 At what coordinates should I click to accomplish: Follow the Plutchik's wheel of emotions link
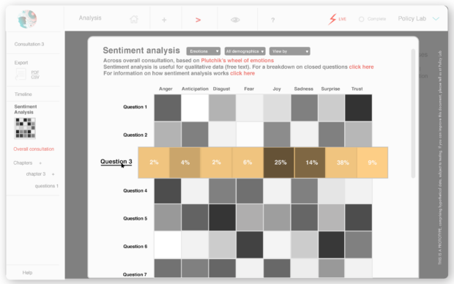tap(237, 60)
